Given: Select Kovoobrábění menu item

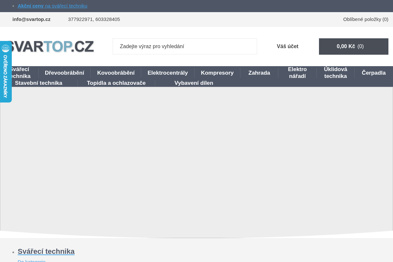Looking at the screenshot, I should [116, 73].
